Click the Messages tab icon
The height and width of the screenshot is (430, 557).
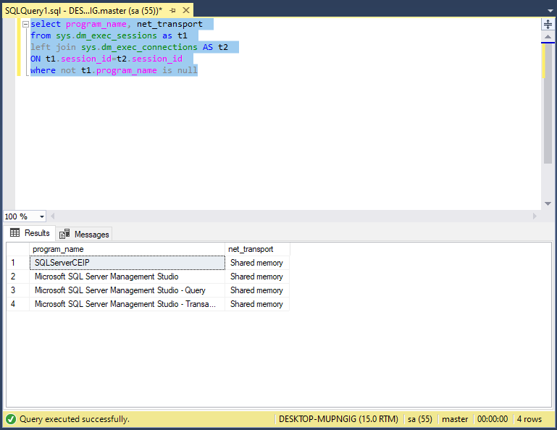64,234
